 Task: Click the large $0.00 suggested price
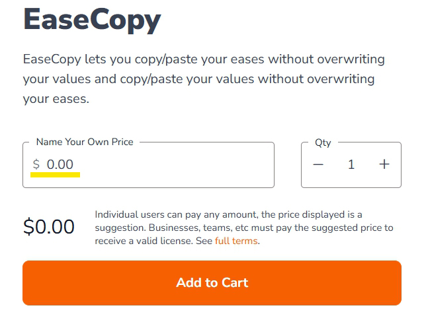click(49, 227)
